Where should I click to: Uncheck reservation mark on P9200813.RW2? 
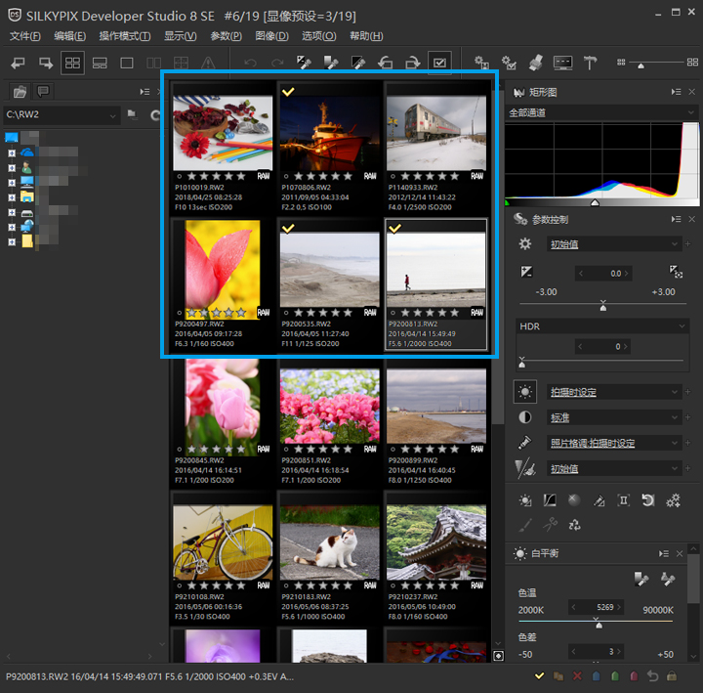pyautogui.click(x=394, y=229)
